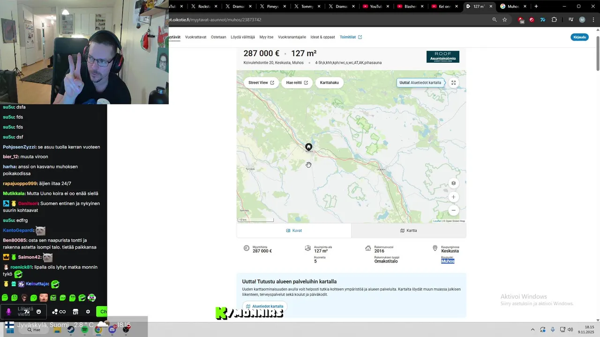This screenshot has width=600, height=337.
Task: Bookmark this page with star icon
Action: [505, 20]
